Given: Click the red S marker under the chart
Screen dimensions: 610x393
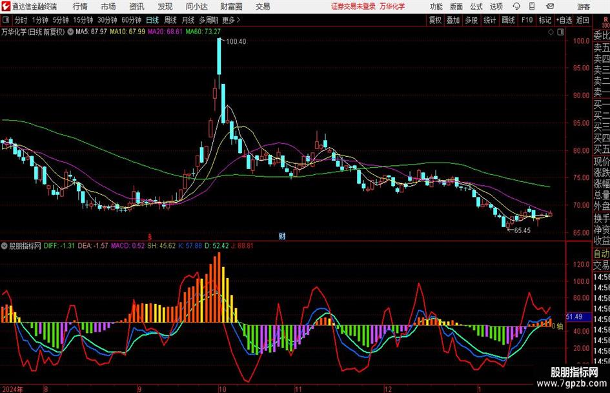Looking at the screenshot, I should [x=149, y=236].
